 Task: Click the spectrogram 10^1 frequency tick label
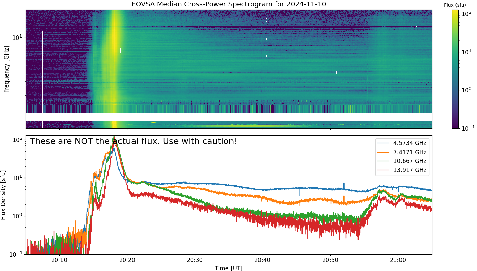(x=18, y=37)
